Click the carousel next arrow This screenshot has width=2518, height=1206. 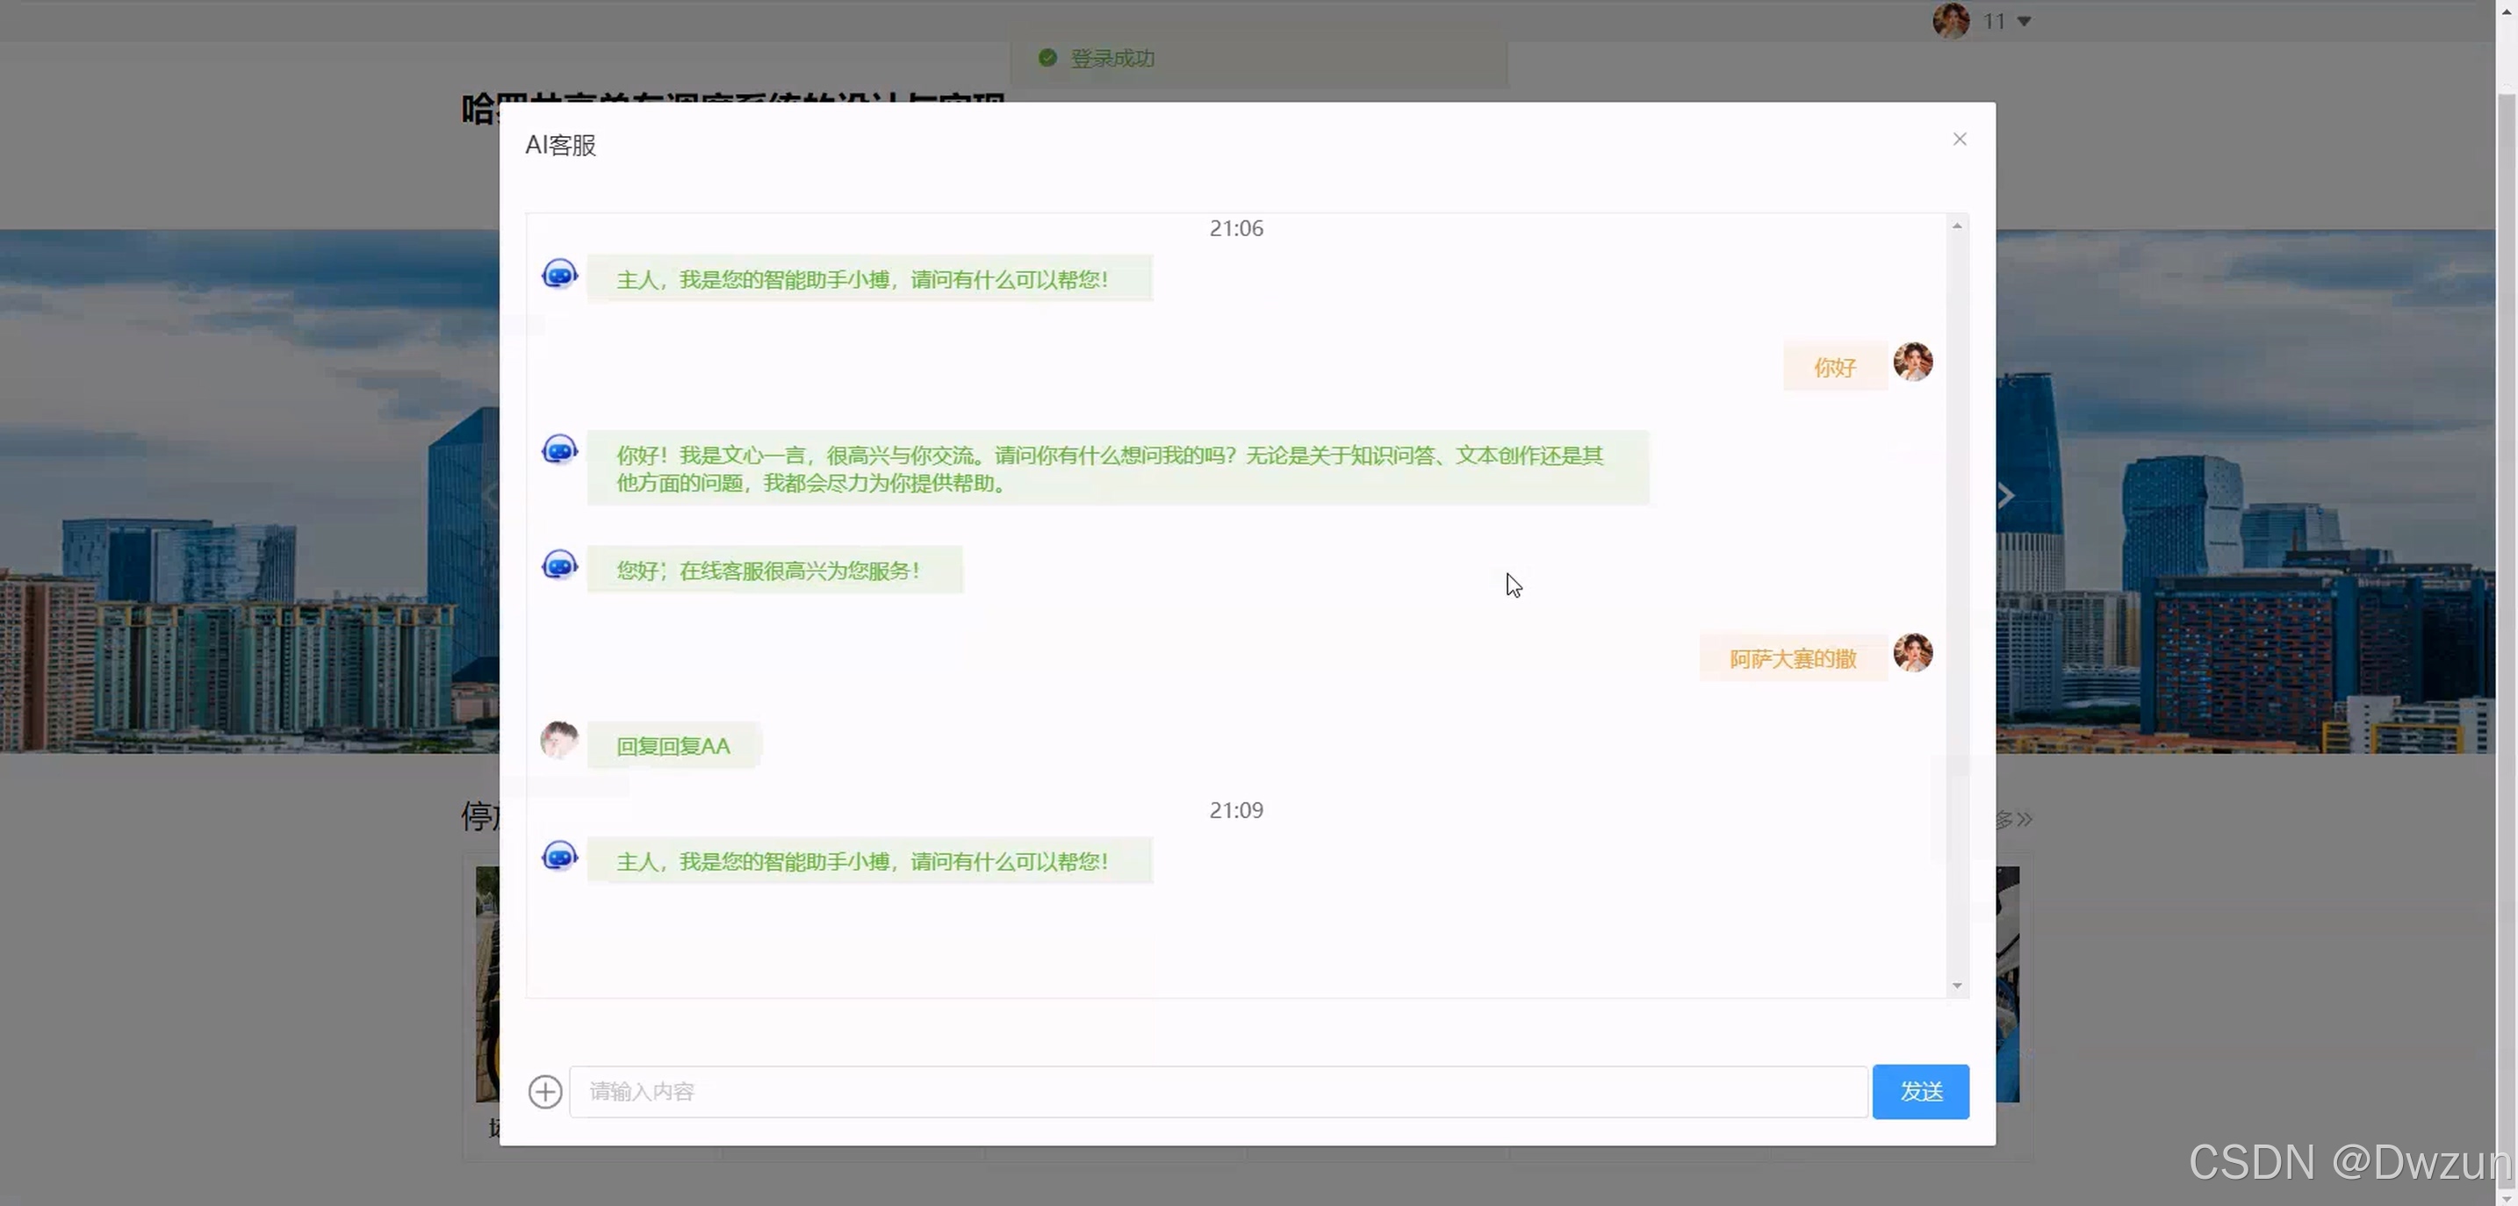click(x=2006, y=497)
